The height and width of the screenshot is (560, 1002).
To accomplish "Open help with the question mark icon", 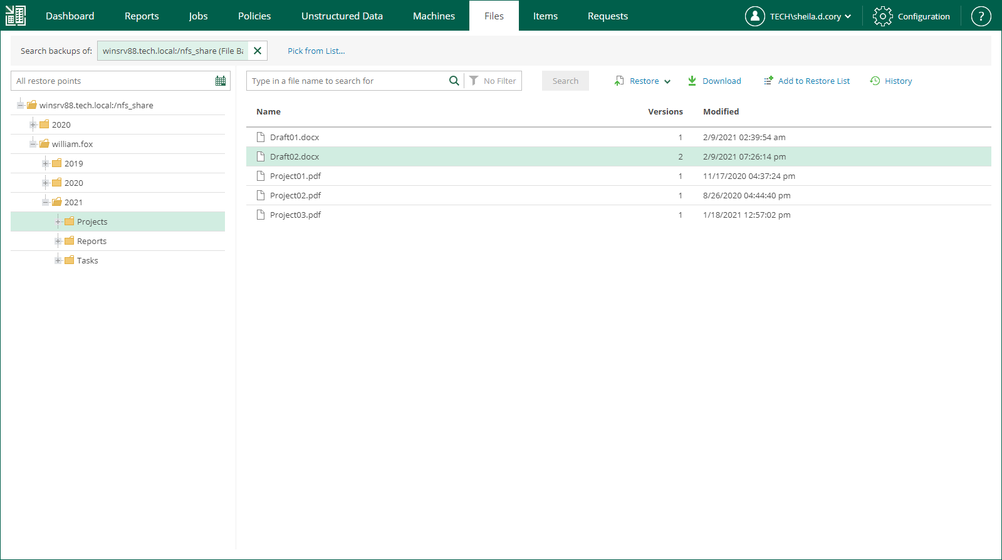I will [981, 16].
